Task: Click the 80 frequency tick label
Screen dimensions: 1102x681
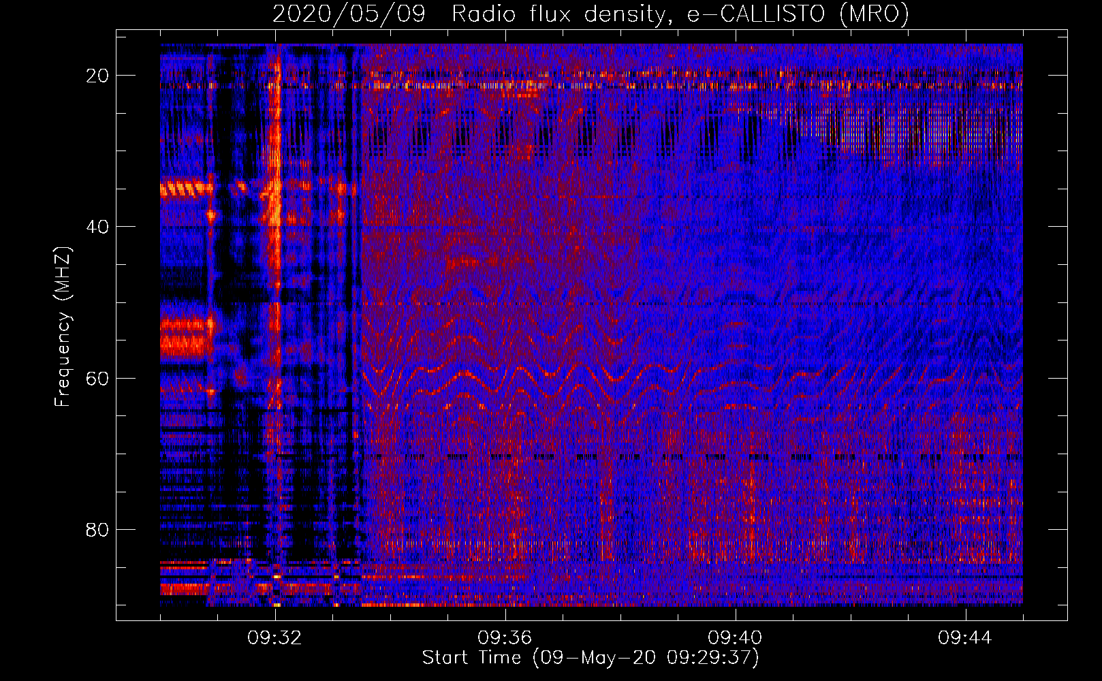Action: click(x=98, y=529)
